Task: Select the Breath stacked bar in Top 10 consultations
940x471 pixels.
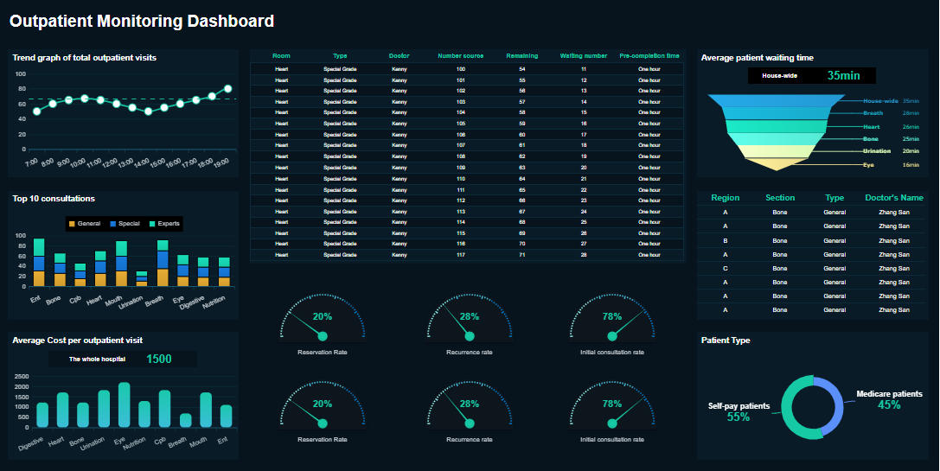Action: [163, 263]
